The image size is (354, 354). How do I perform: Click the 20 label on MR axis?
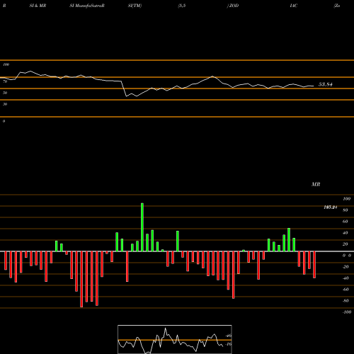[x=346, y=244]
